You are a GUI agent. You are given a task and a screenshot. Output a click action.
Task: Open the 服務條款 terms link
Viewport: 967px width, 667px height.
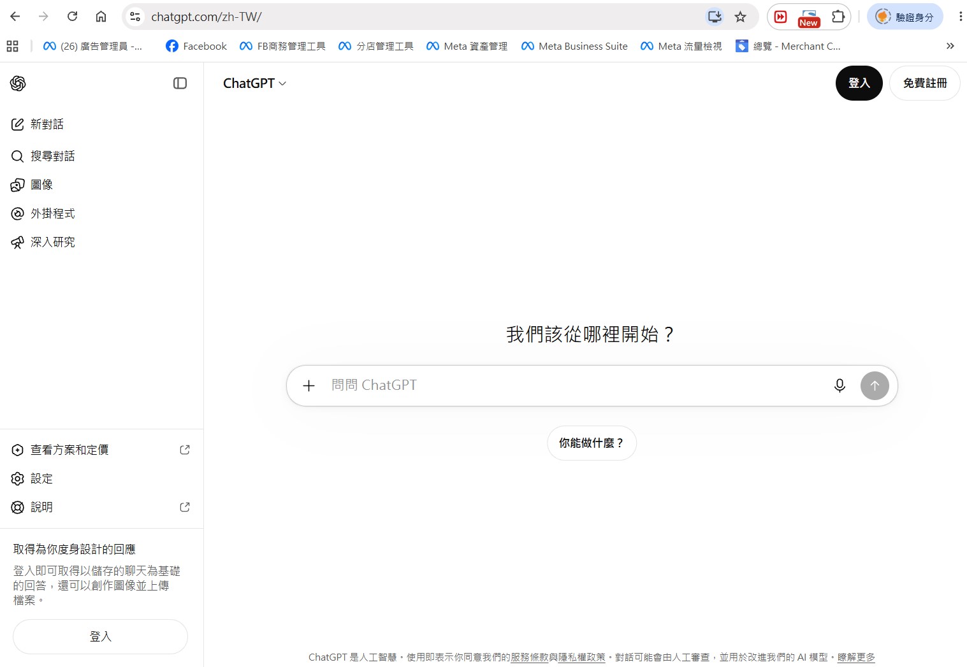[x=530, y=657]
